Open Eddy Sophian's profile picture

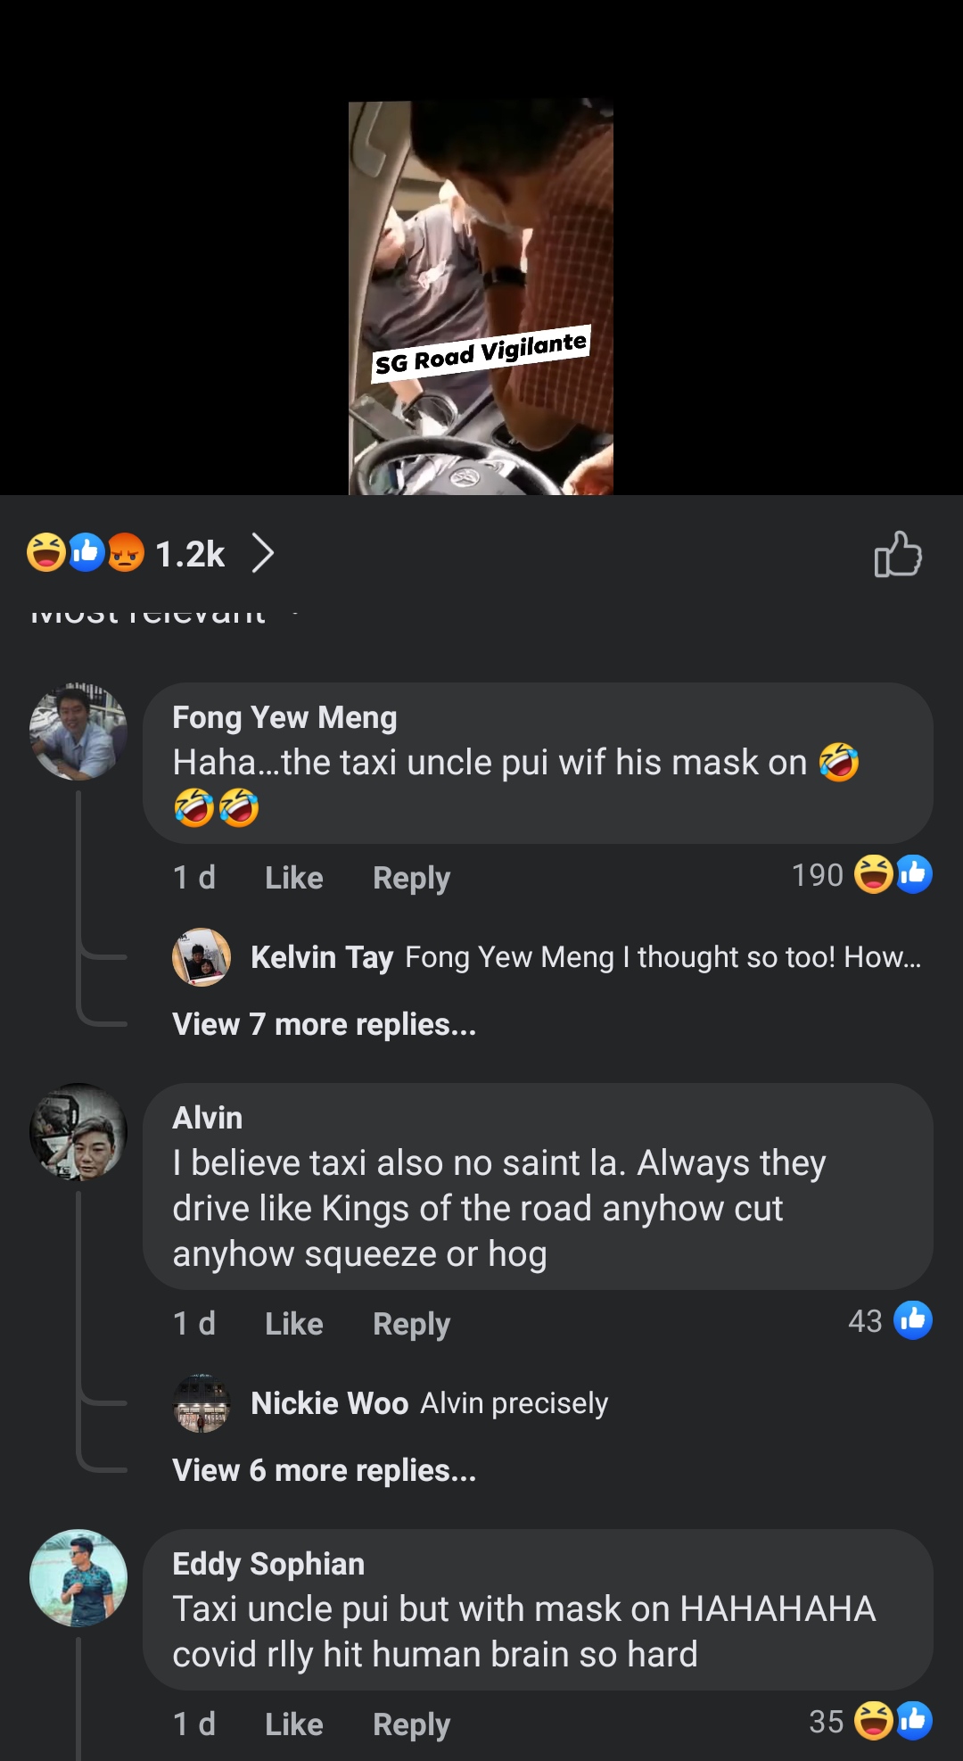pos(78,1578)
